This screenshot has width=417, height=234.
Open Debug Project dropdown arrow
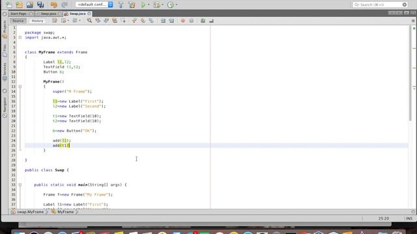[162, 5]
